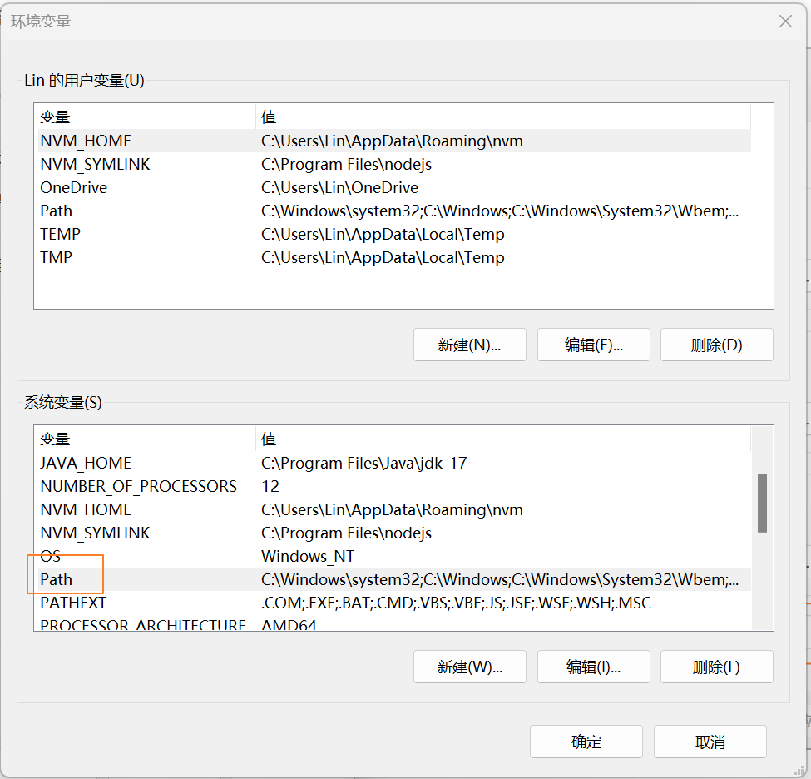Screen dimensions: 811x779
Task: Click 编辑(E)... button for user variables
Action: 593,345
